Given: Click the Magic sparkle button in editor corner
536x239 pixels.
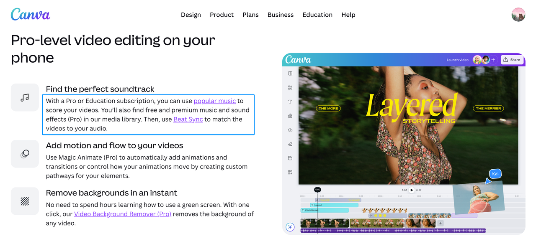Looking at the screenshot, I should [x=290, y=227].
